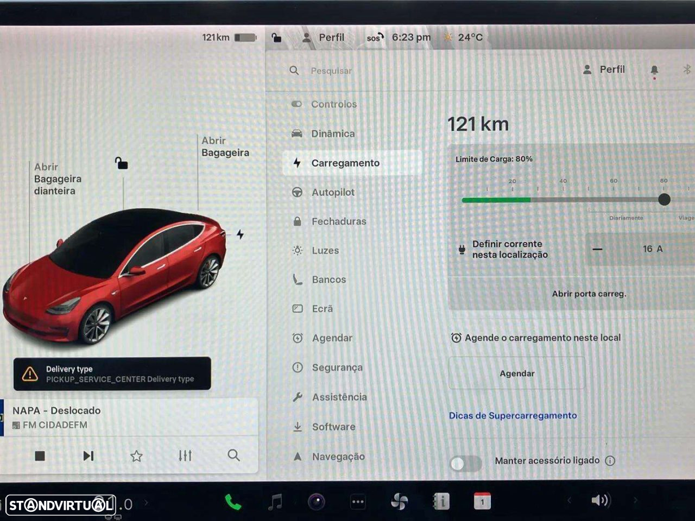Tap the 16 A current value
This screenshot has height=521, width=695.
tap(653, 249)
